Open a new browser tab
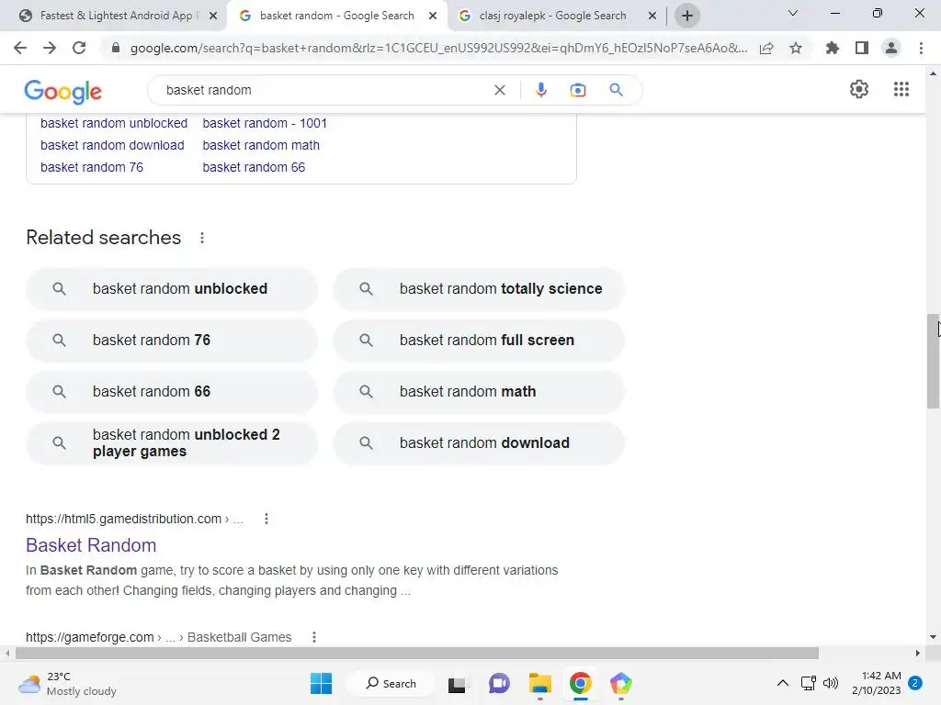 (687, 16)
